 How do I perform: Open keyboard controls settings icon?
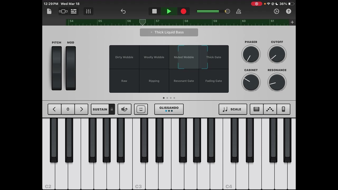coord(283,109)
